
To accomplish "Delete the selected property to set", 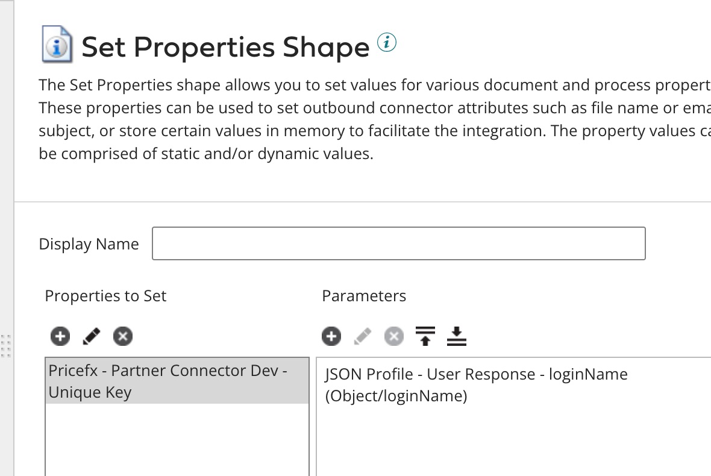I will pyautogui.click(x=123, y=336).
